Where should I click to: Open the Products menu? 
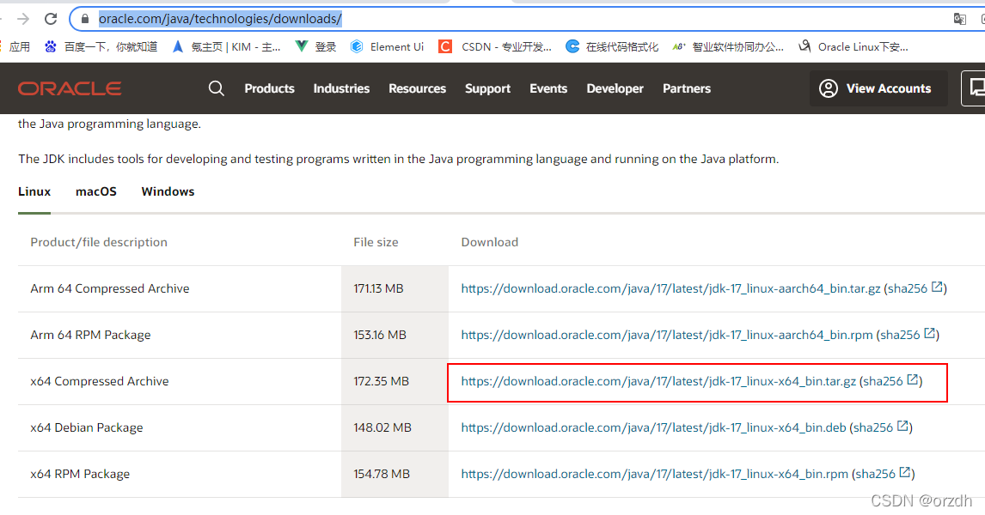coord(270,88)
